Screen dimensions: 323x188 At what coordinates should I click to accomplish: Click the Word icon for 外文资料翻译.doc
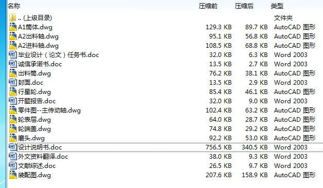click(13, 156)
